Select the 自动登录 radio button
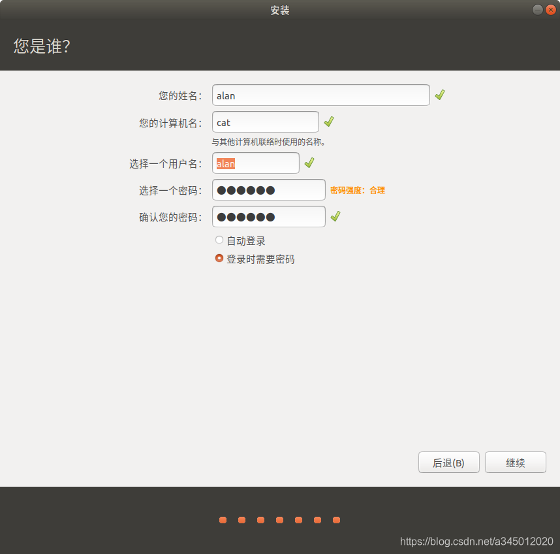The image size is (560, 554). pyautogui.click(x=219, y=240)
